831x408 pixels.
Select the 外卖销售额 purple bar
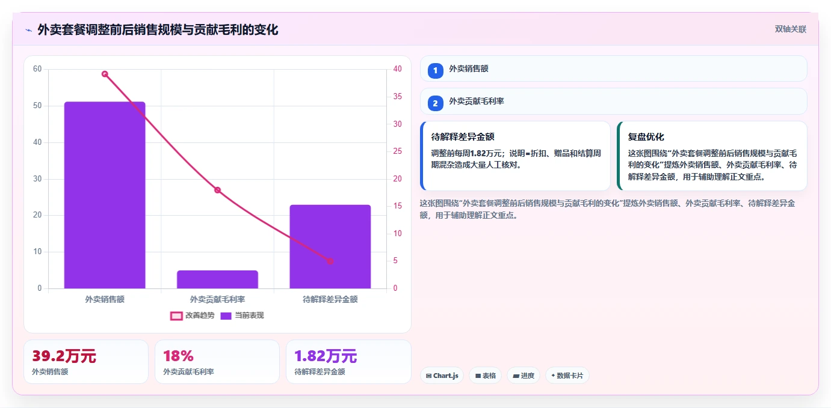[x=105, y=195]
